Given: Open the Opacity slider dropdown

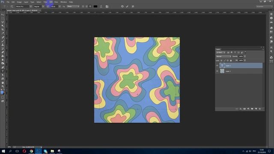Looking at the screenshot, I should 245,56.
